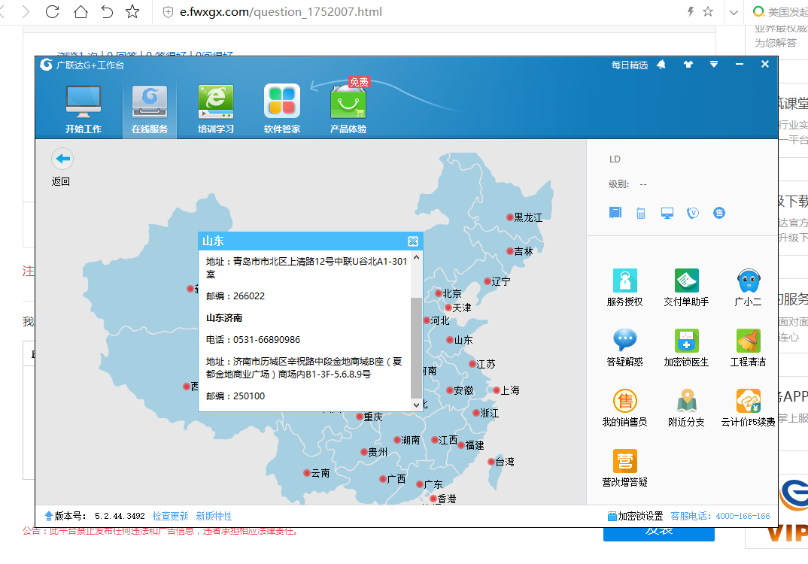Click the 返回 back arrow
808x564 pixels.
coord(62,159)
